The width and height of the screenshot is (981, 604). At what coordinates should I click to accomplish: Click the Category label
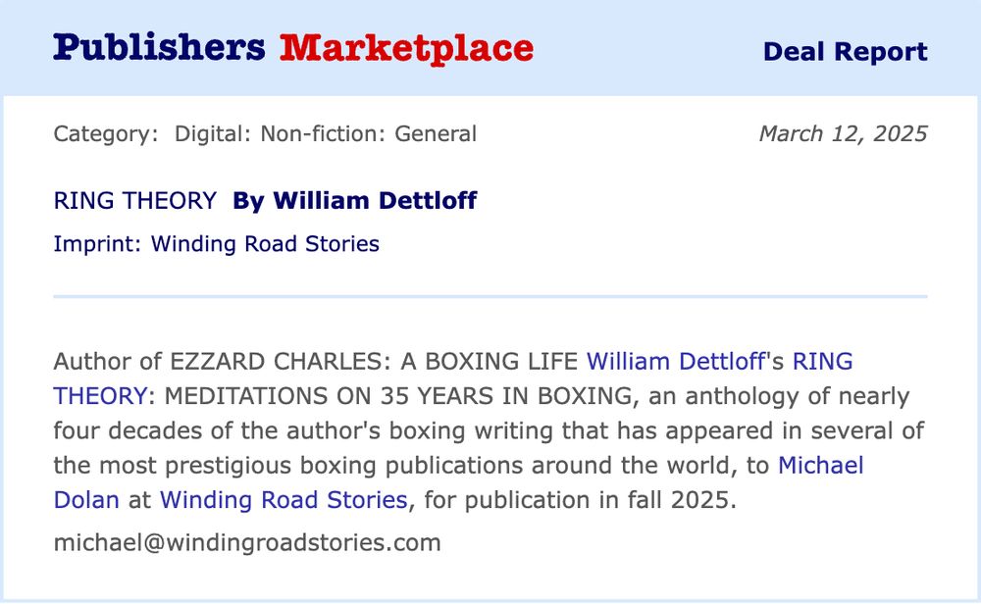(x=105, y=133)
